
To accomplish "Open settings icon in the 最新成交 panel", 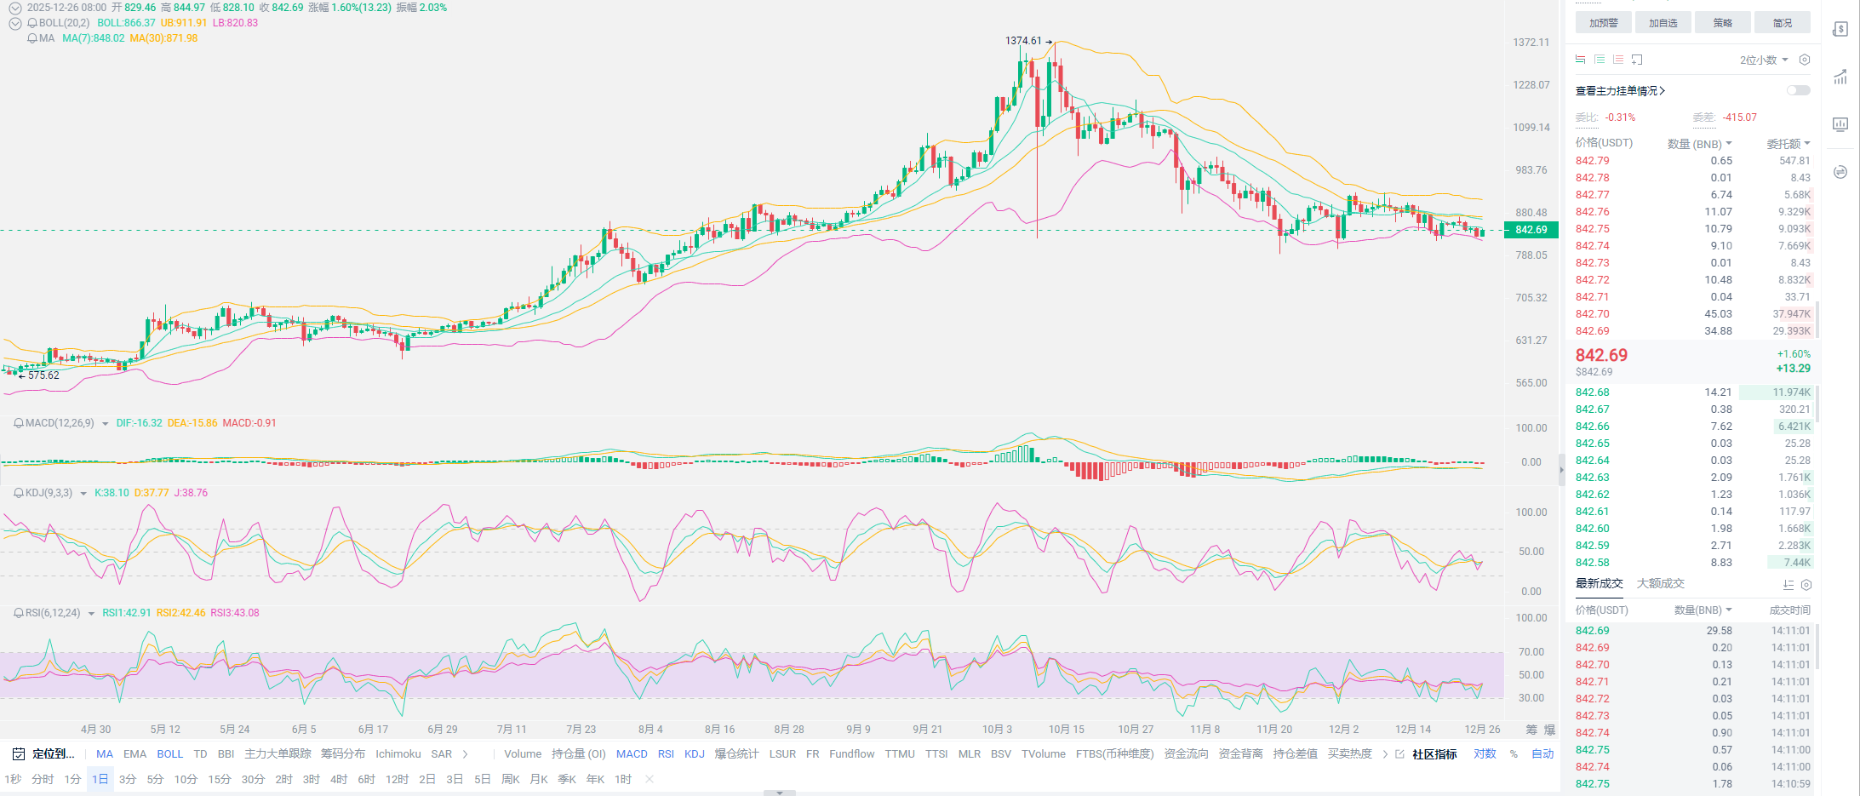I will pos(1806,585).
